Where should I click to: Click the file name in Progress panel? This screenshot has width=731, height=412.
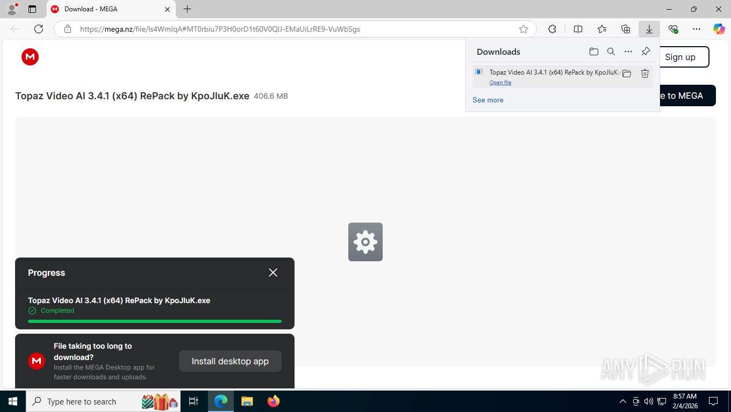click(x=119, y=300)
